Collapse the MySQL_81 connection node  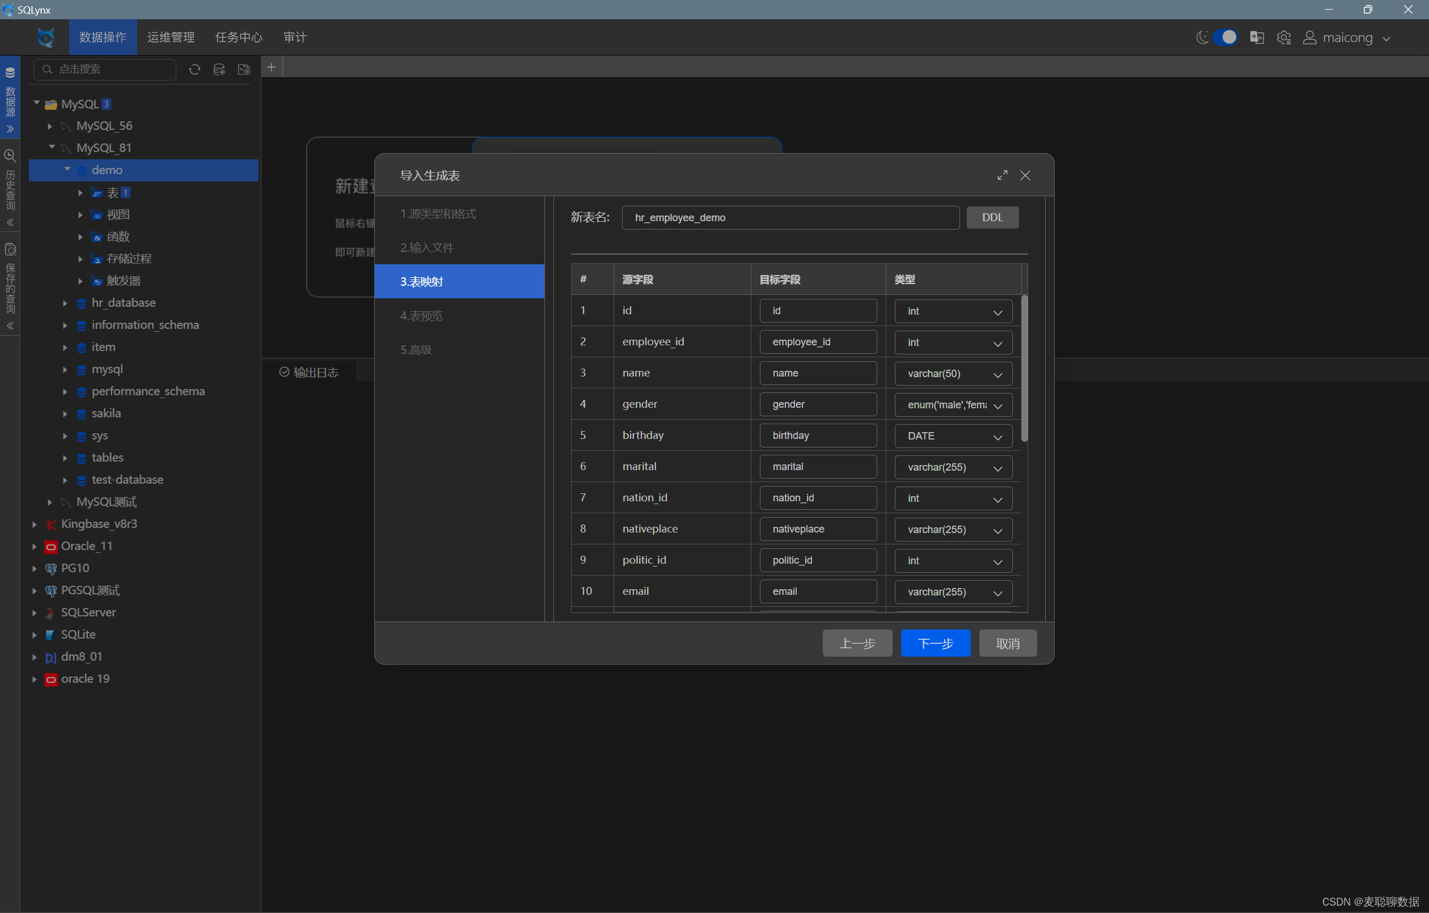52,147
